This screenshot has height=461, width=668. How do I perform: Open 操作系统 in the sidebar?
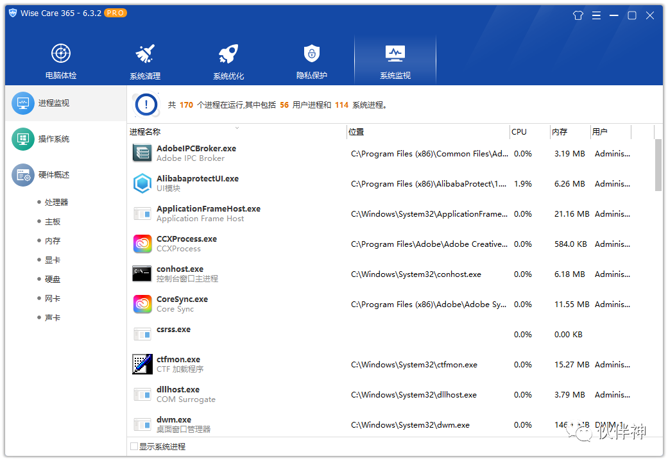tap(66, 138)
